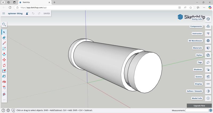Select the Rectangle shape tool
Image resolution: width=213 pixels, height=113 pixels.
(x=4, y=49)
